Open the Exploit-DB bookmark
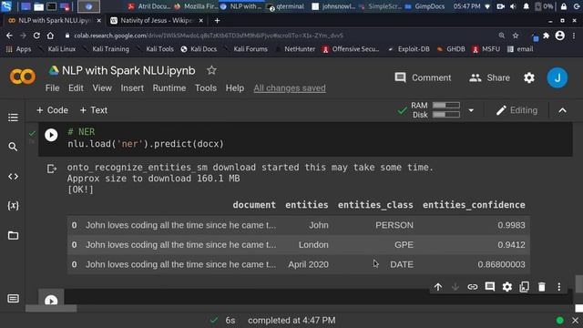583x328 pixels. (409, 49)
